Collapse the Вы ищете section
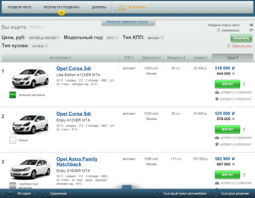 click(x=36, y=27)
